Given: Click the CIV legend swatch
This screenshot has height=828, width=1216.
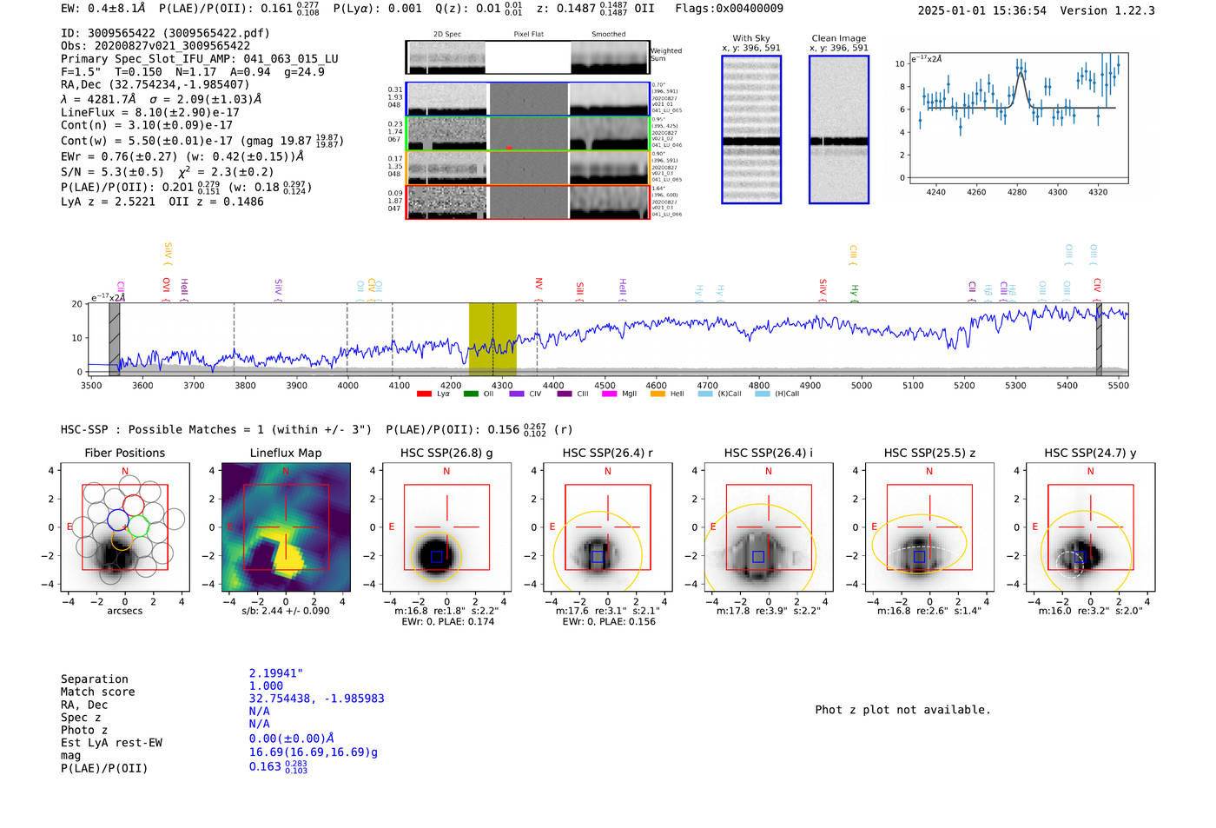Looking at the screenshot, I should tap(517, 394).
